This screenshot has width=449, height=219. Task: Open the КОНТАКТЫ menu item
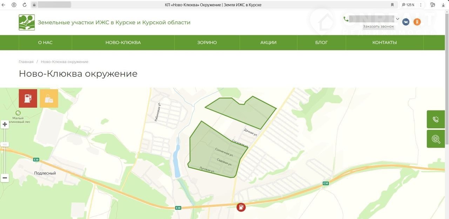[x=384, y=43]
